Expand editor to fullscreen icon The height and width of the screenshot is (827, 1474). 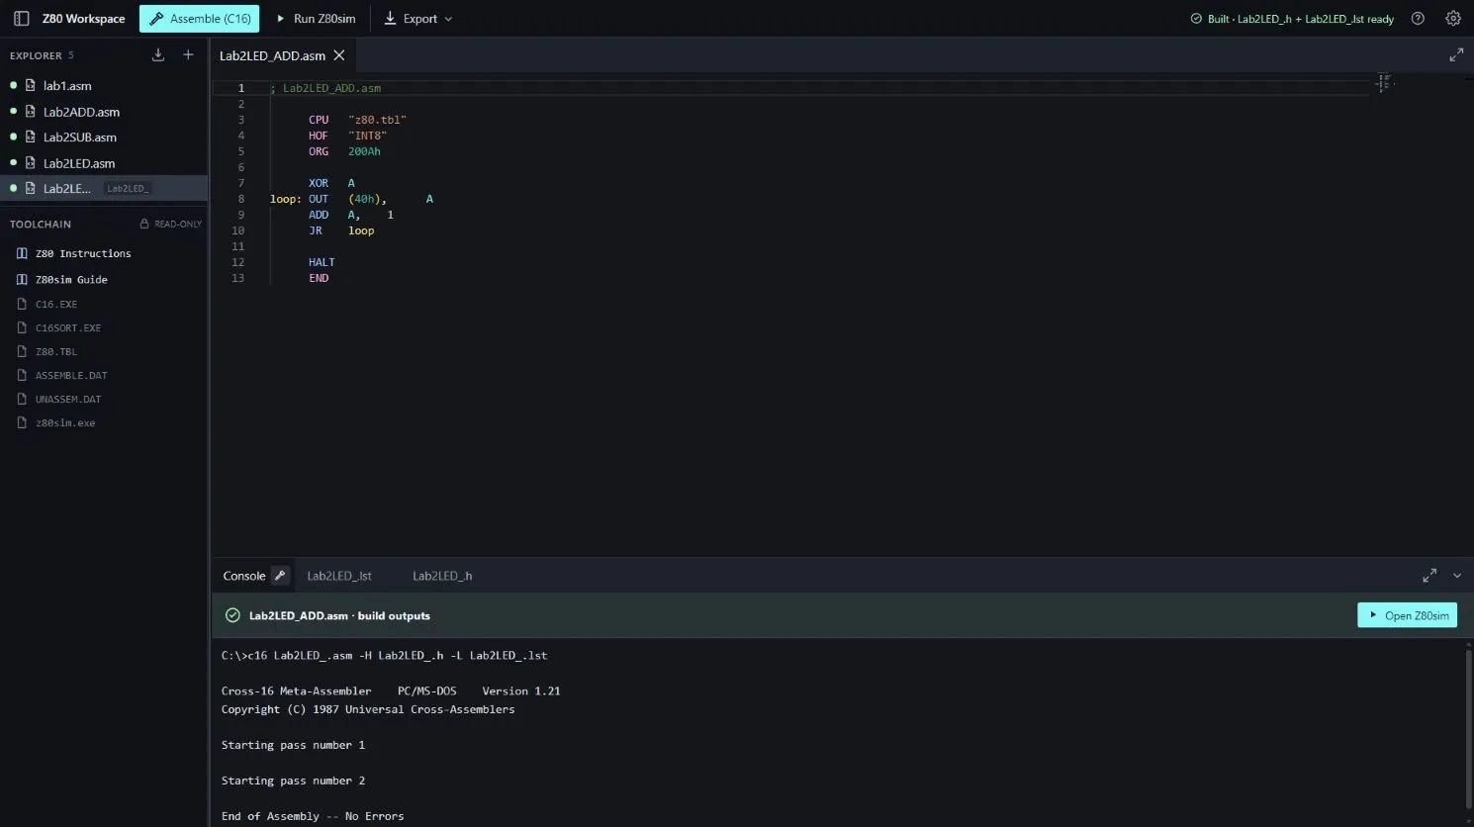1456,55
